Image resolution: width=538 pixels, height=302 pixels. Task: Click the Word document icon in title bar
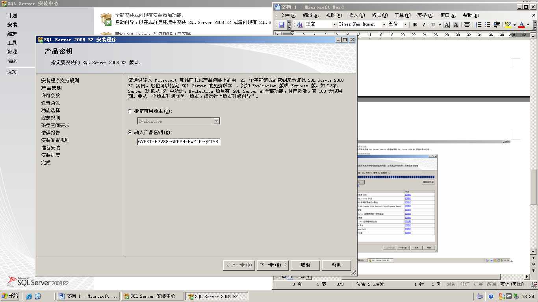tap(277, 7)
